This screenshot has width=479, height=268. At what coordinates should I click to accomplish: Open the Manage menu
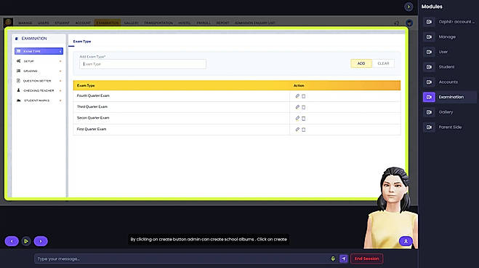pyautogui.click(x=25, y=23)
